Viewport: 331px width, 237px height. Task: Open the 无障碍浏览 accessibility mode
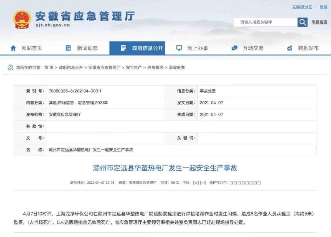coord(302,7)
